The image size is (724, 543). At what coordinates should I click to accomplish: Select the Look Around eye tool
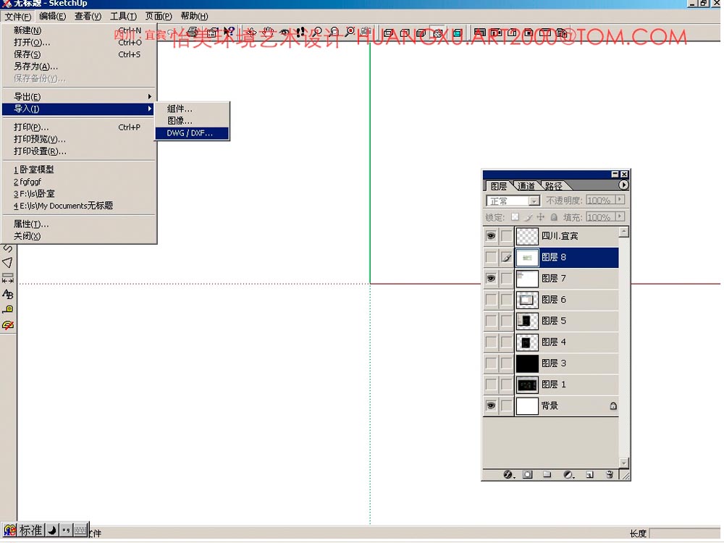(284, 33)
